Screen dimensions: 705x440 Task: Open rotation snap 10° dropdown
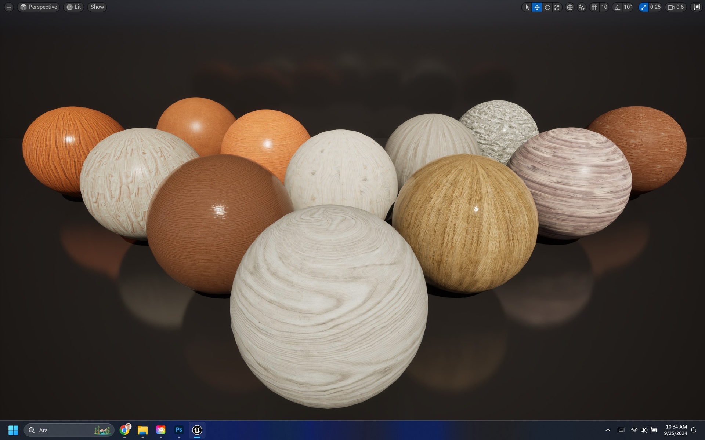coord(628,7)
